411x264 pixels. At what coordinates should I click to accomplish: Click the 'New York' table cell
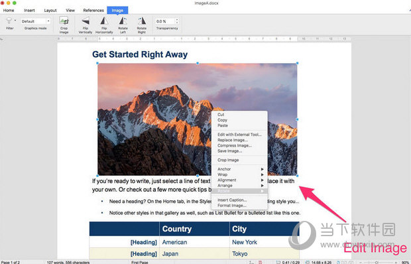pyautogui.click(x=264, y=242)
